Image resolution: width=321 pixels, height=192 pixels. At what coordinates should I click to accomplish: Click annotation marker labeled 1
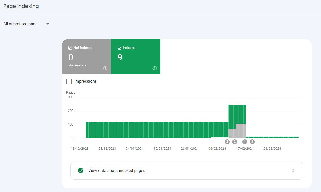pos(245,141)
